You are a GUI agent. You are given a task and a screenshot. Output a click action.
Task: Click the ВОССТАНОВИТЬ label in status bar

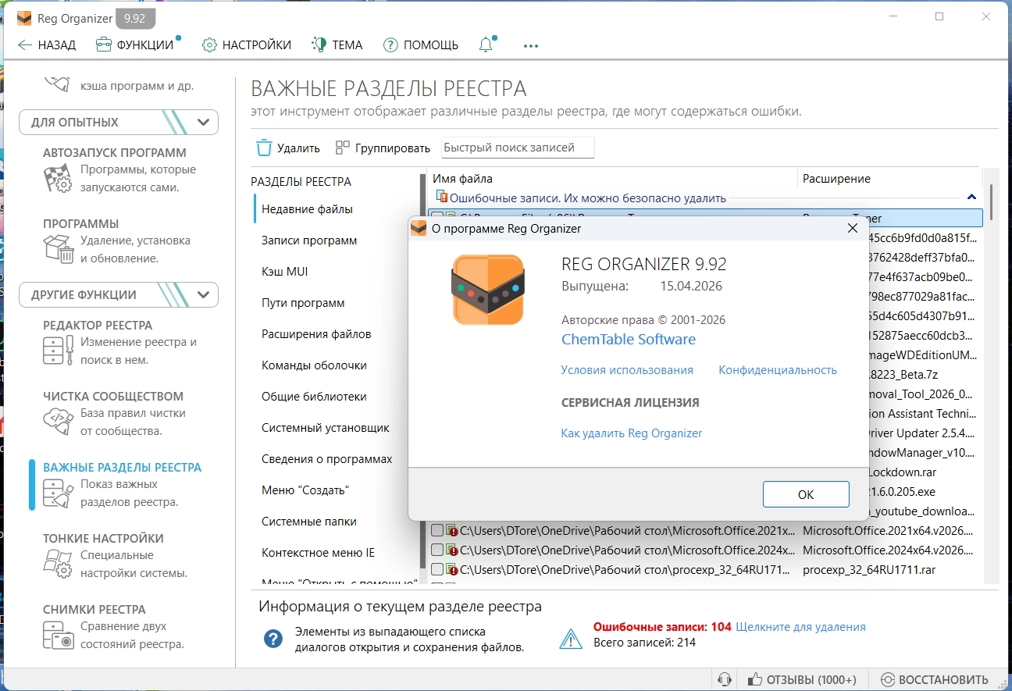(x=943, y=679)
